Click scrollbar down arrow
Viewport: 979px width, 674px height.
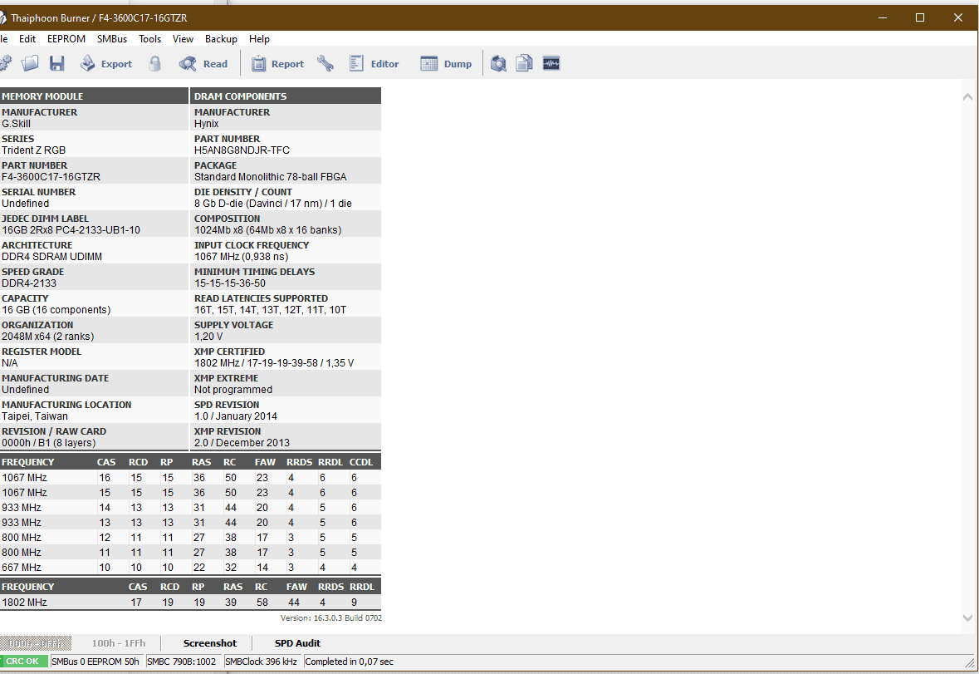coord(967,617)
